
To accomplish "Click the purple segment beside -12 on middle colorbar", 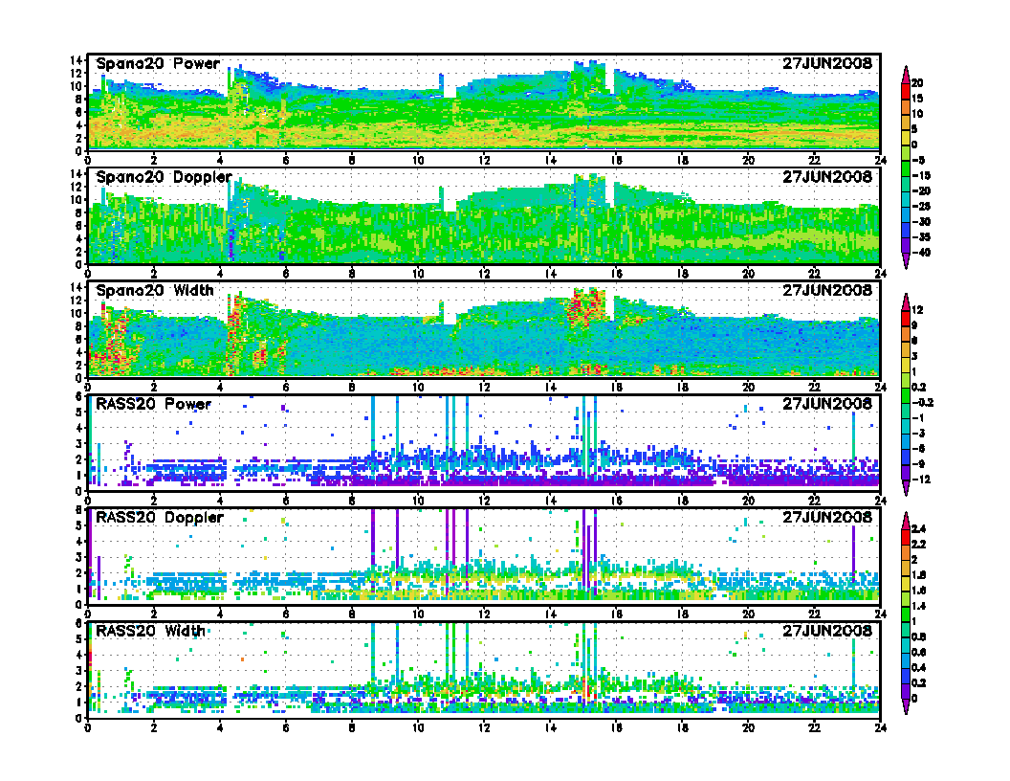I will click(905, 472).
